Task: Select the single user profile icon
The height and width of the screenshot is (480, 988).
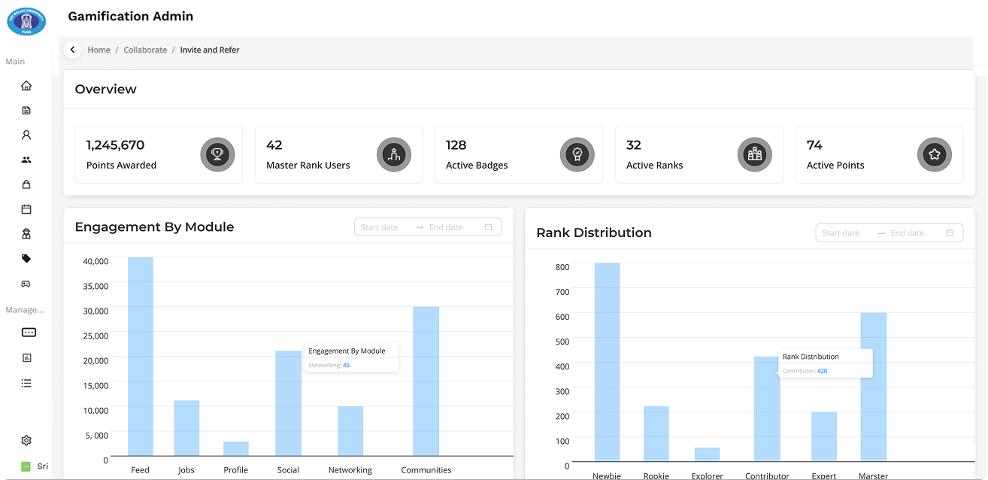Action: (x=26, y=135)
